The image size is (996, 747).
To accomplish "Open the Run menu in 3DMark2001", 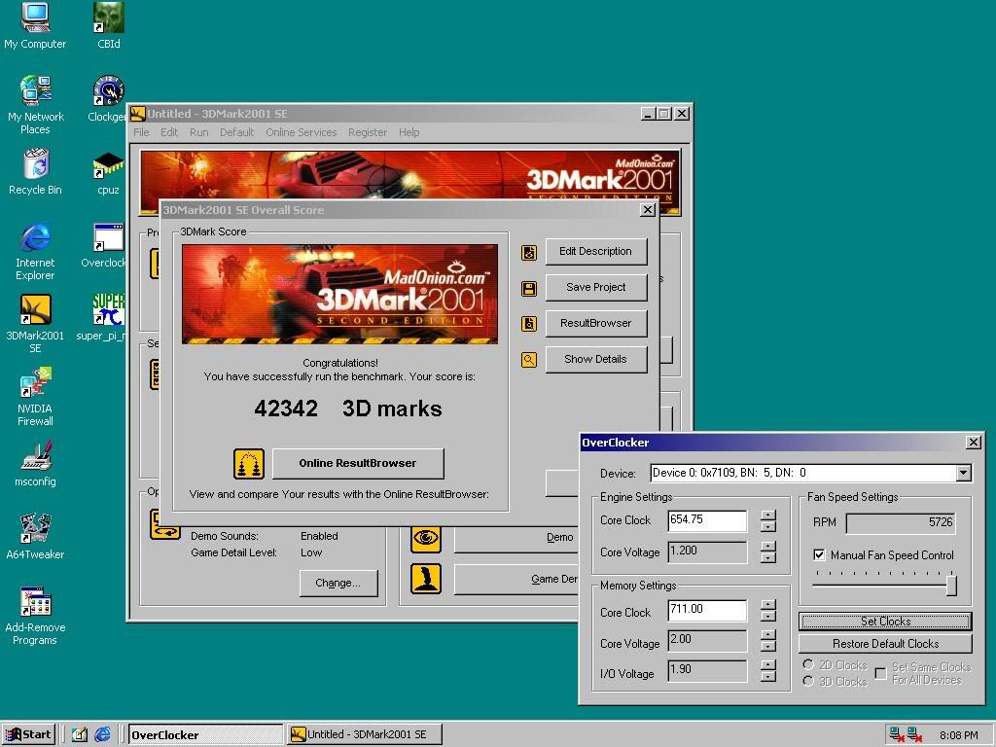I will [x=198, y=132].
